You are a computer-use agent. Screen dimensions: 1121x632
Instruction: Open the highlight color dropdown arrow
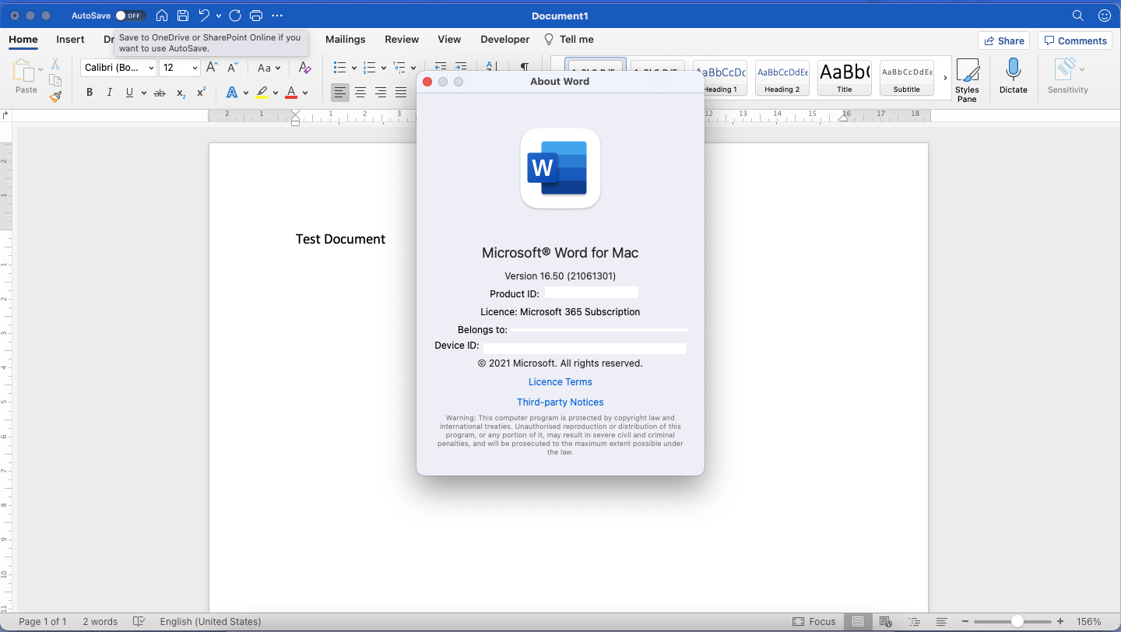click(276, 93)
